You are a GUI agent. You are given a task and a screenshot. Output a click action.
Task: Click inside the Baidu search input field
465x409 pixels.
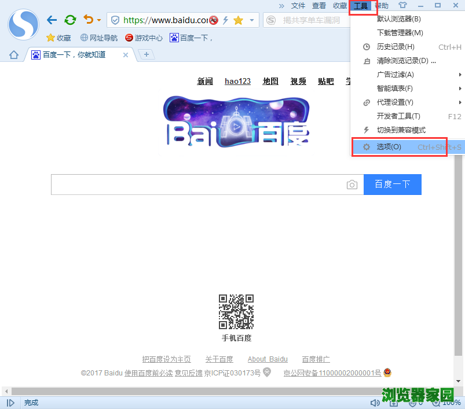tap(203, 185)
